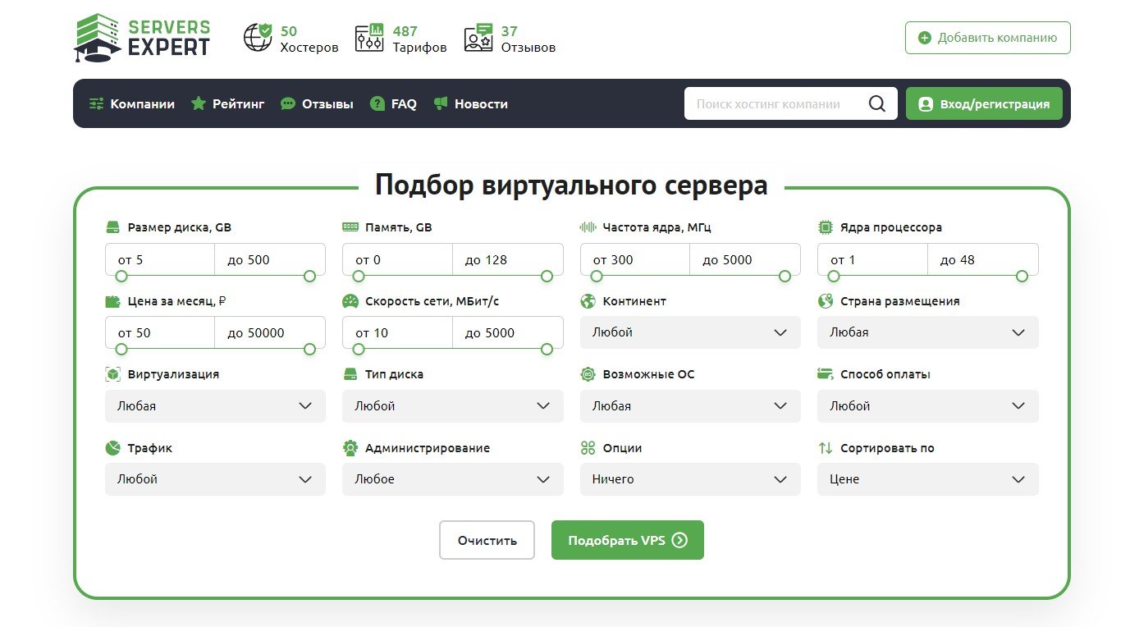Open the Виртуализация dropdown
Image resolution: width=1130 pixels, height=627 pixels.
[x=215, y=406]
